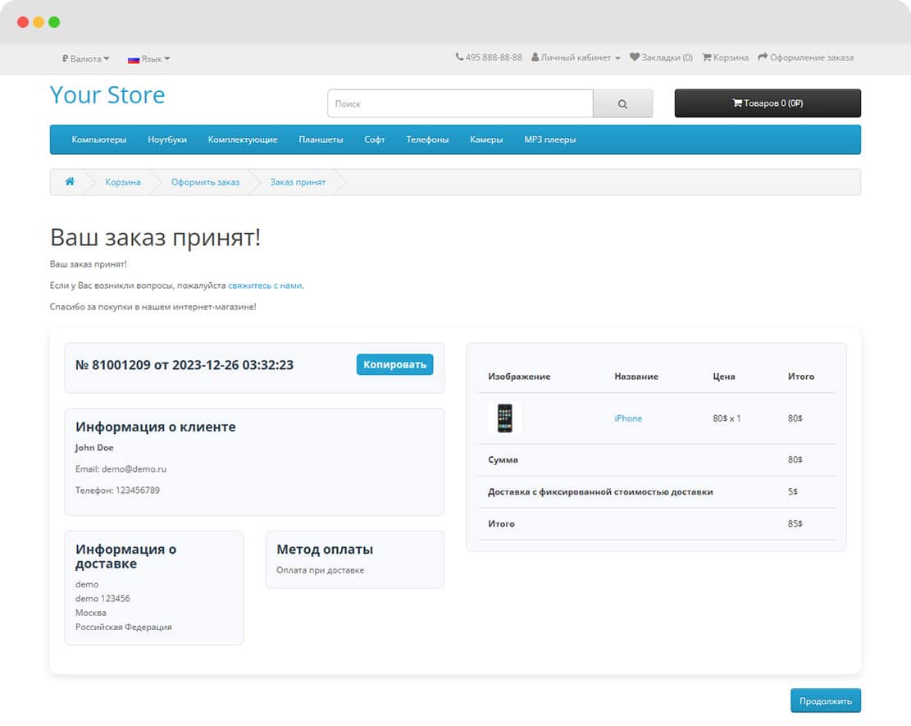Click the Your Store logo
The height and width of the screenshot is (726, 911).
107,94
